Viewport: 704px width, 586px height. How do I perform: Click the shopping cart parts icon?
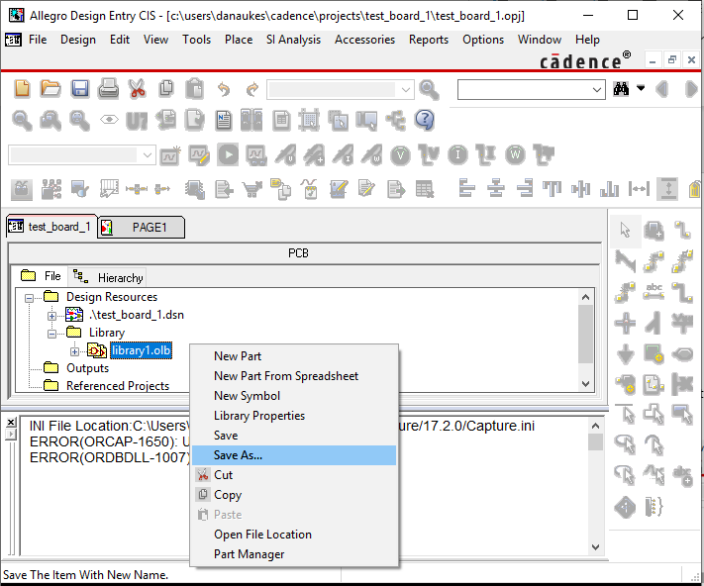(252, 189)
